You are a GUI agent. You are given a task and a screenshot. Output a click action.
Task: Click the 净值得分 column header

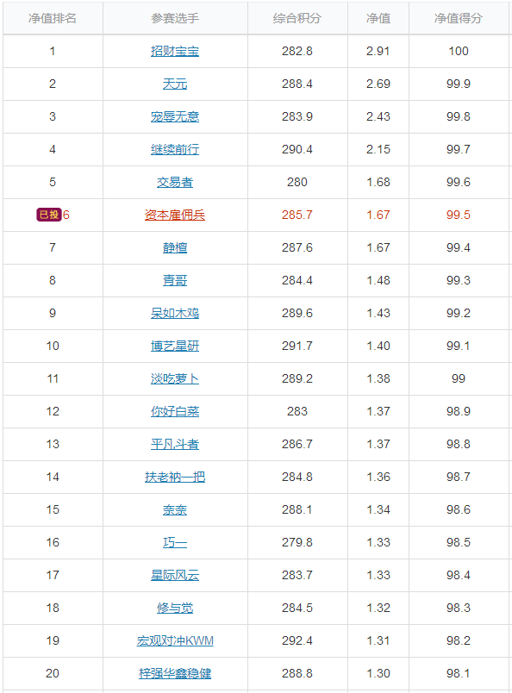(x=458, y=18)
